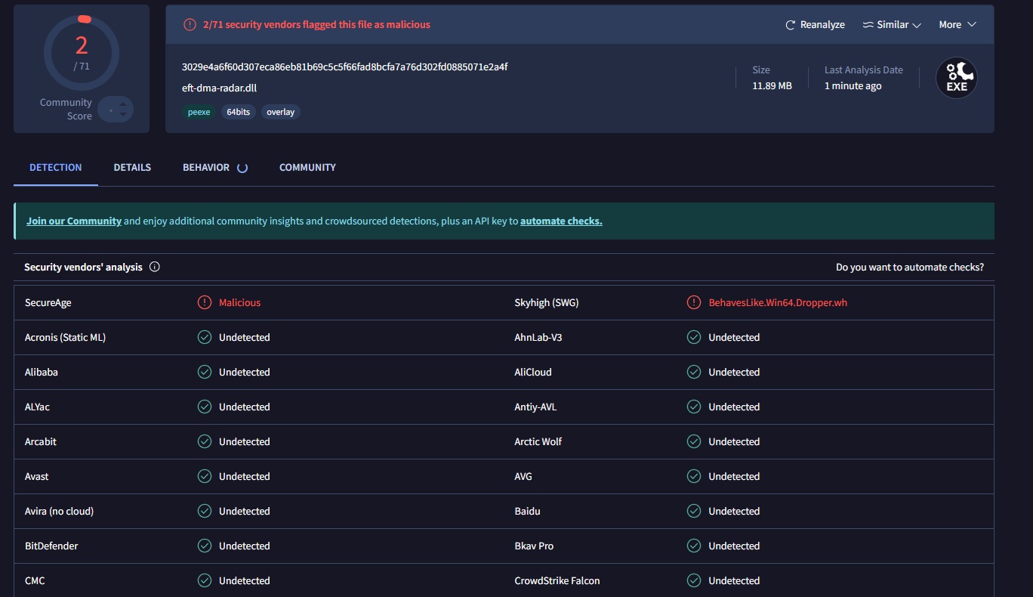Click the Arctic Wolf vendor name

click(x=538, y=441)
